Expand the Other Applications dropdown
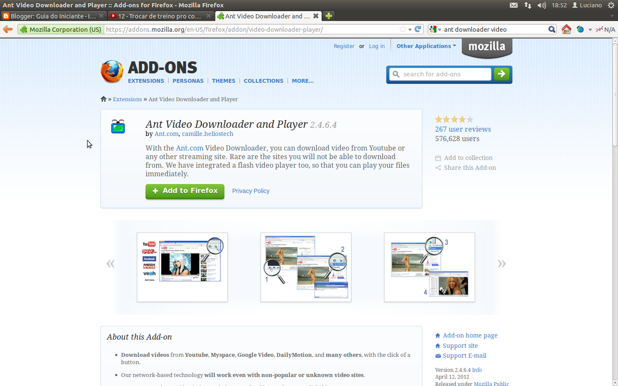This screenshot has height=386, width=618. point(426,46)
